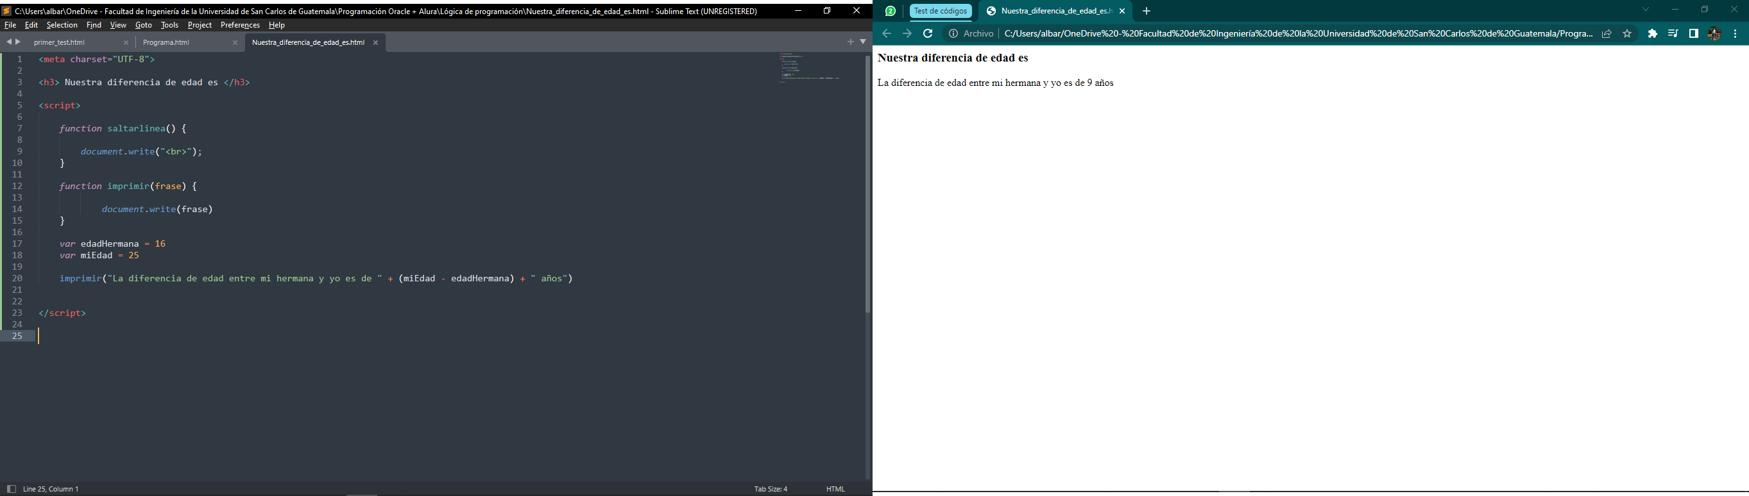The image size is (1749, 496).
Task: Select the Nuestra_diferencia_de_edad_es.html editor tab
Action: (308, 43)
